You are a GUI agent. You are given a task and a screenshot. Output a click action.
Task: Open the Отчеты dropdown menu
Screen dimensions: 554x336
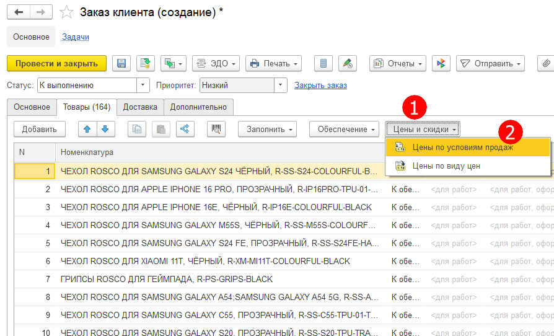click(x=398, y=63)
